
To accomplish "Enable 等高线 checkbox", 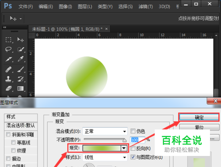I will 13,142.
